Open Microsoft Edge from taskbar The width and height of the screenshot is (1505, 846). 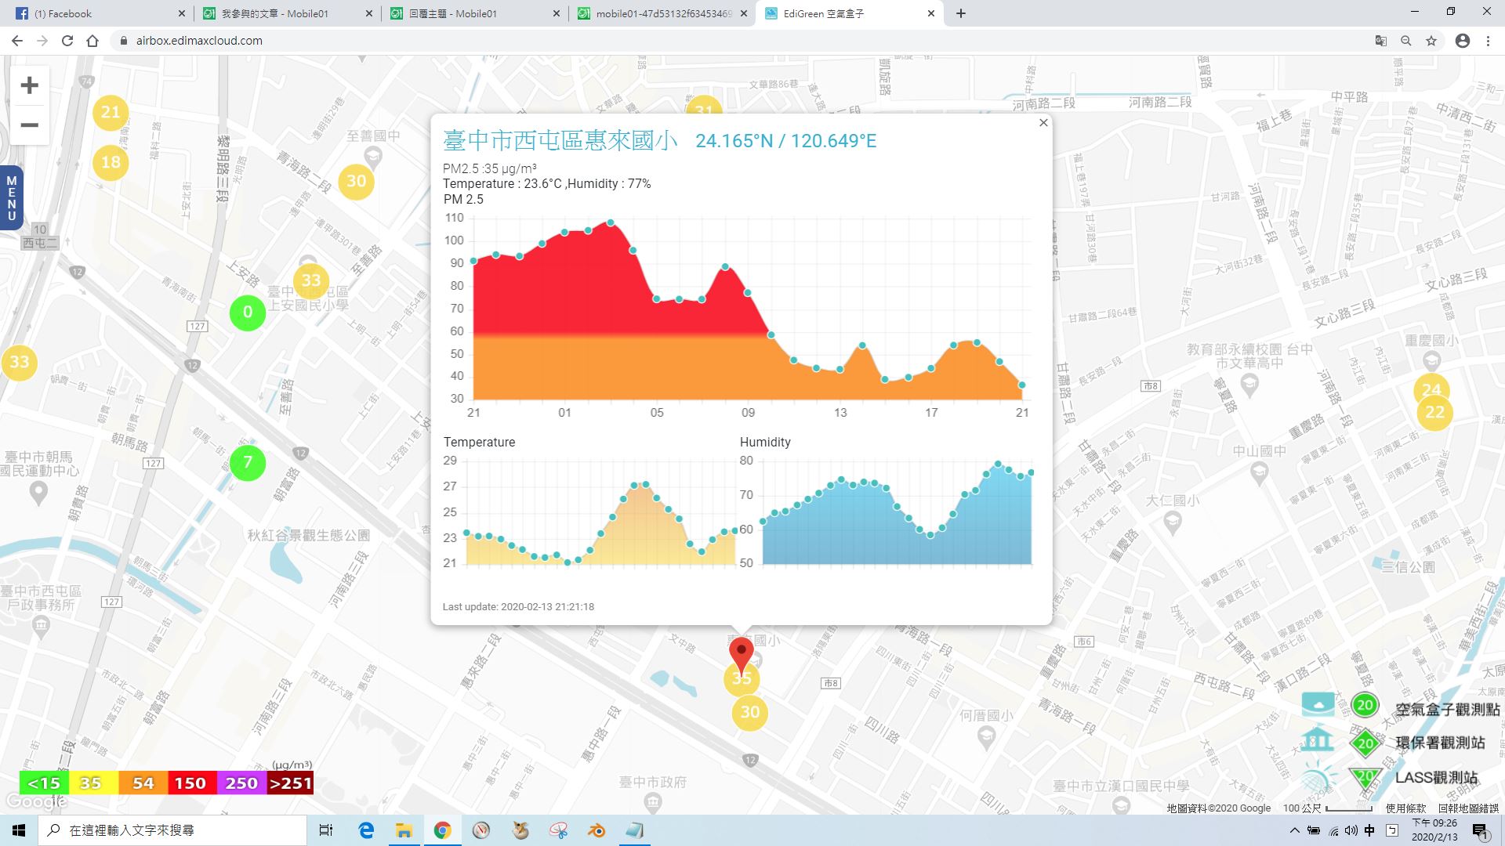(366, 830)
